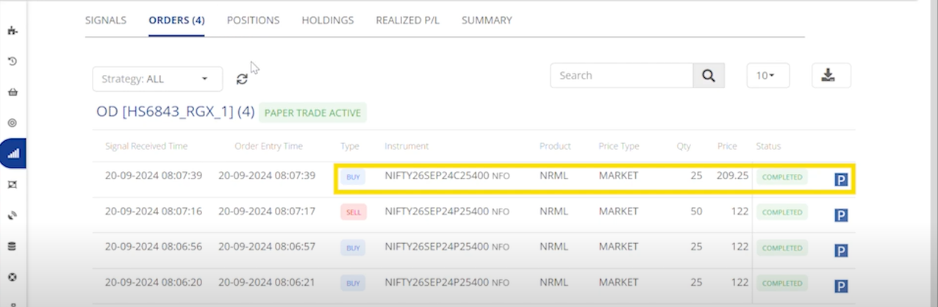Click the P icon on 209.25 order
Screen dimensions: 938x307
841,180
